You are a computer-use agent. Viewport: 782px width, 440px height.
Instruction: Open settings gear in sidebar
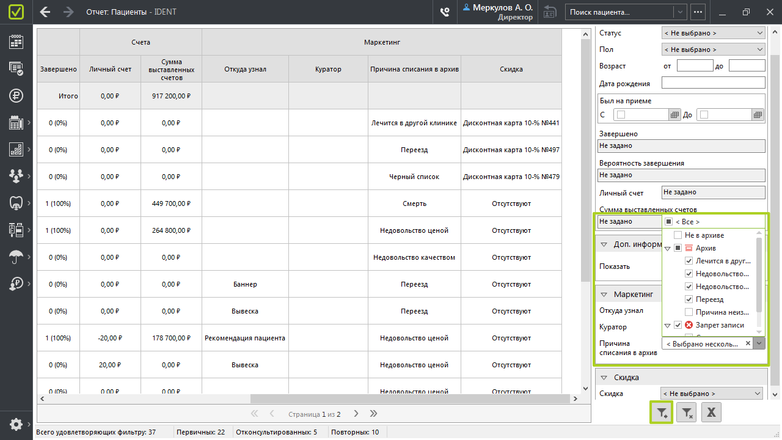pos(16,424)
